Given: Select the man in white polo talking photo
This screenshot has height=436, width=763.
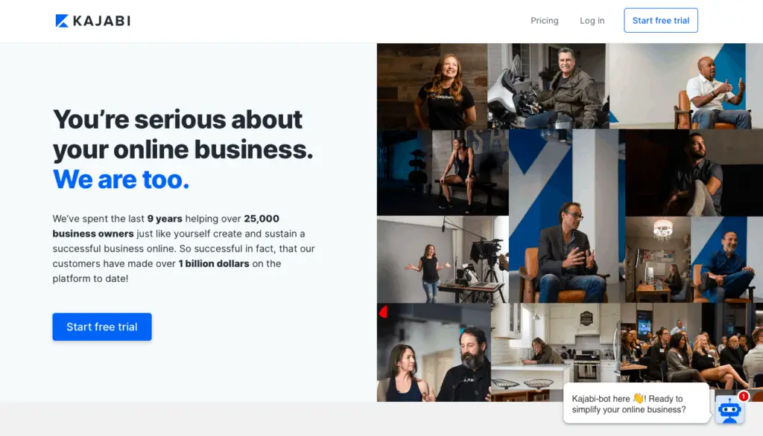Looking at the screenshot, I should (686, 86).
